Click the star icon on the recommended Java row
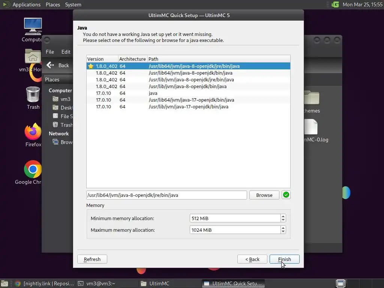The height and width of the screenshot is (288, 384). coord(91,66)
